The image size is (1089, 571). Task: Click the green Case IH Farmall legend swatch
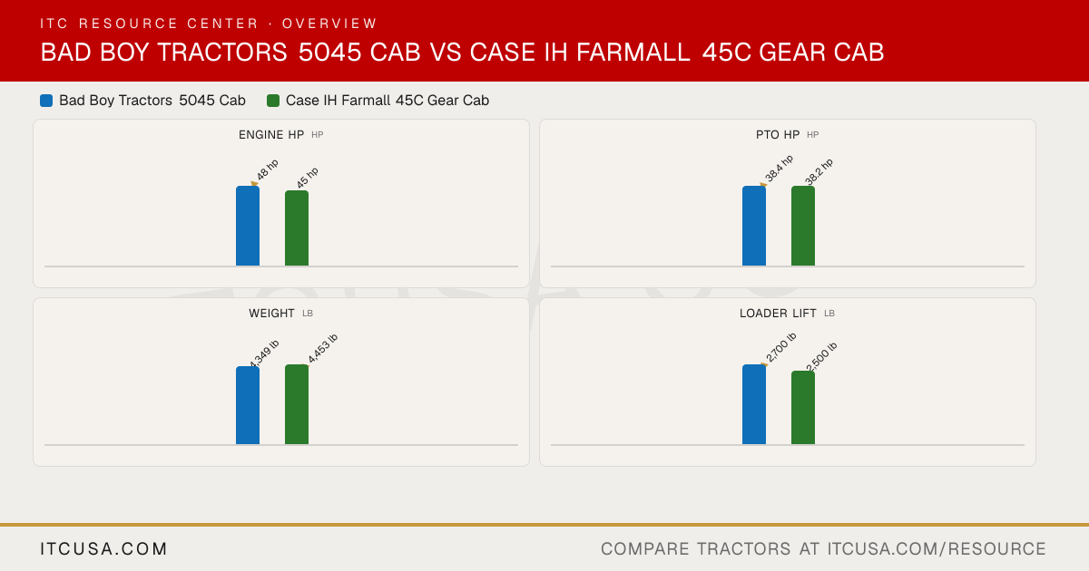pyautogui.click(x=273, y=101)
